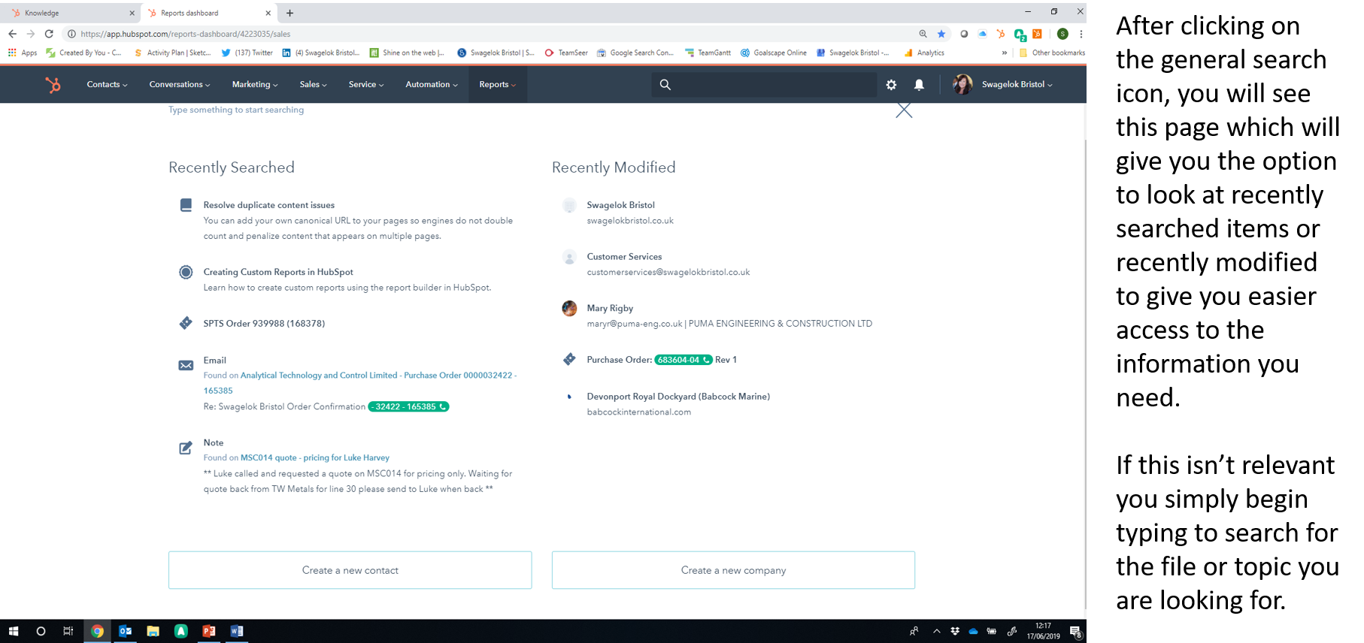Click Chrome icon in the taskbar
This screenshot has height=643, width=1364.
coord(97,631)
